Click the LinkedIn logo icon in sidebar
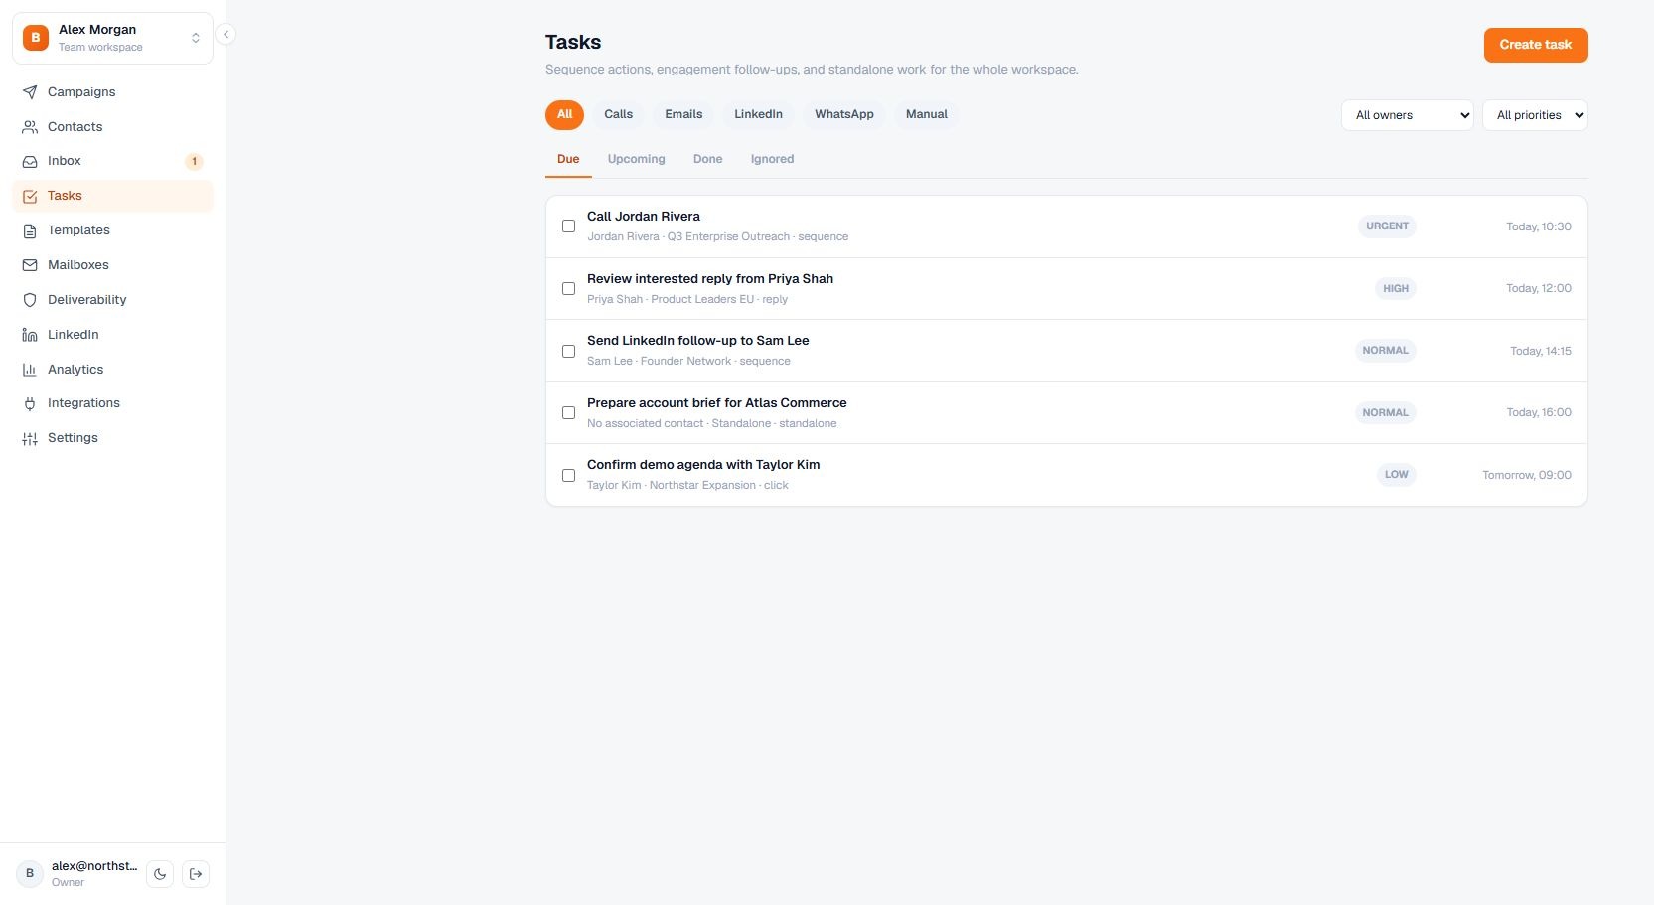This screenshot has height=905, width=1654. (30, 335)
